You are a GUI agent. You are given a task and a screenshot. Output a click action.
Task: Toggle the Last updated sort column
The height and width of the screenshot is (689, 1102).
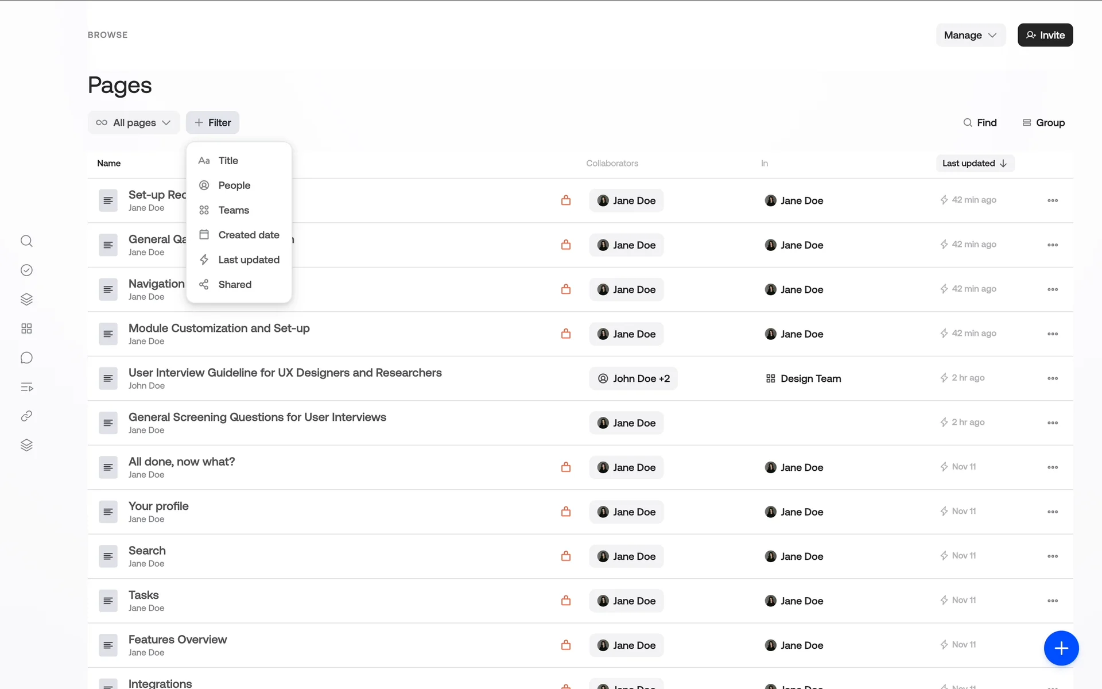click(x=975, y=164)
